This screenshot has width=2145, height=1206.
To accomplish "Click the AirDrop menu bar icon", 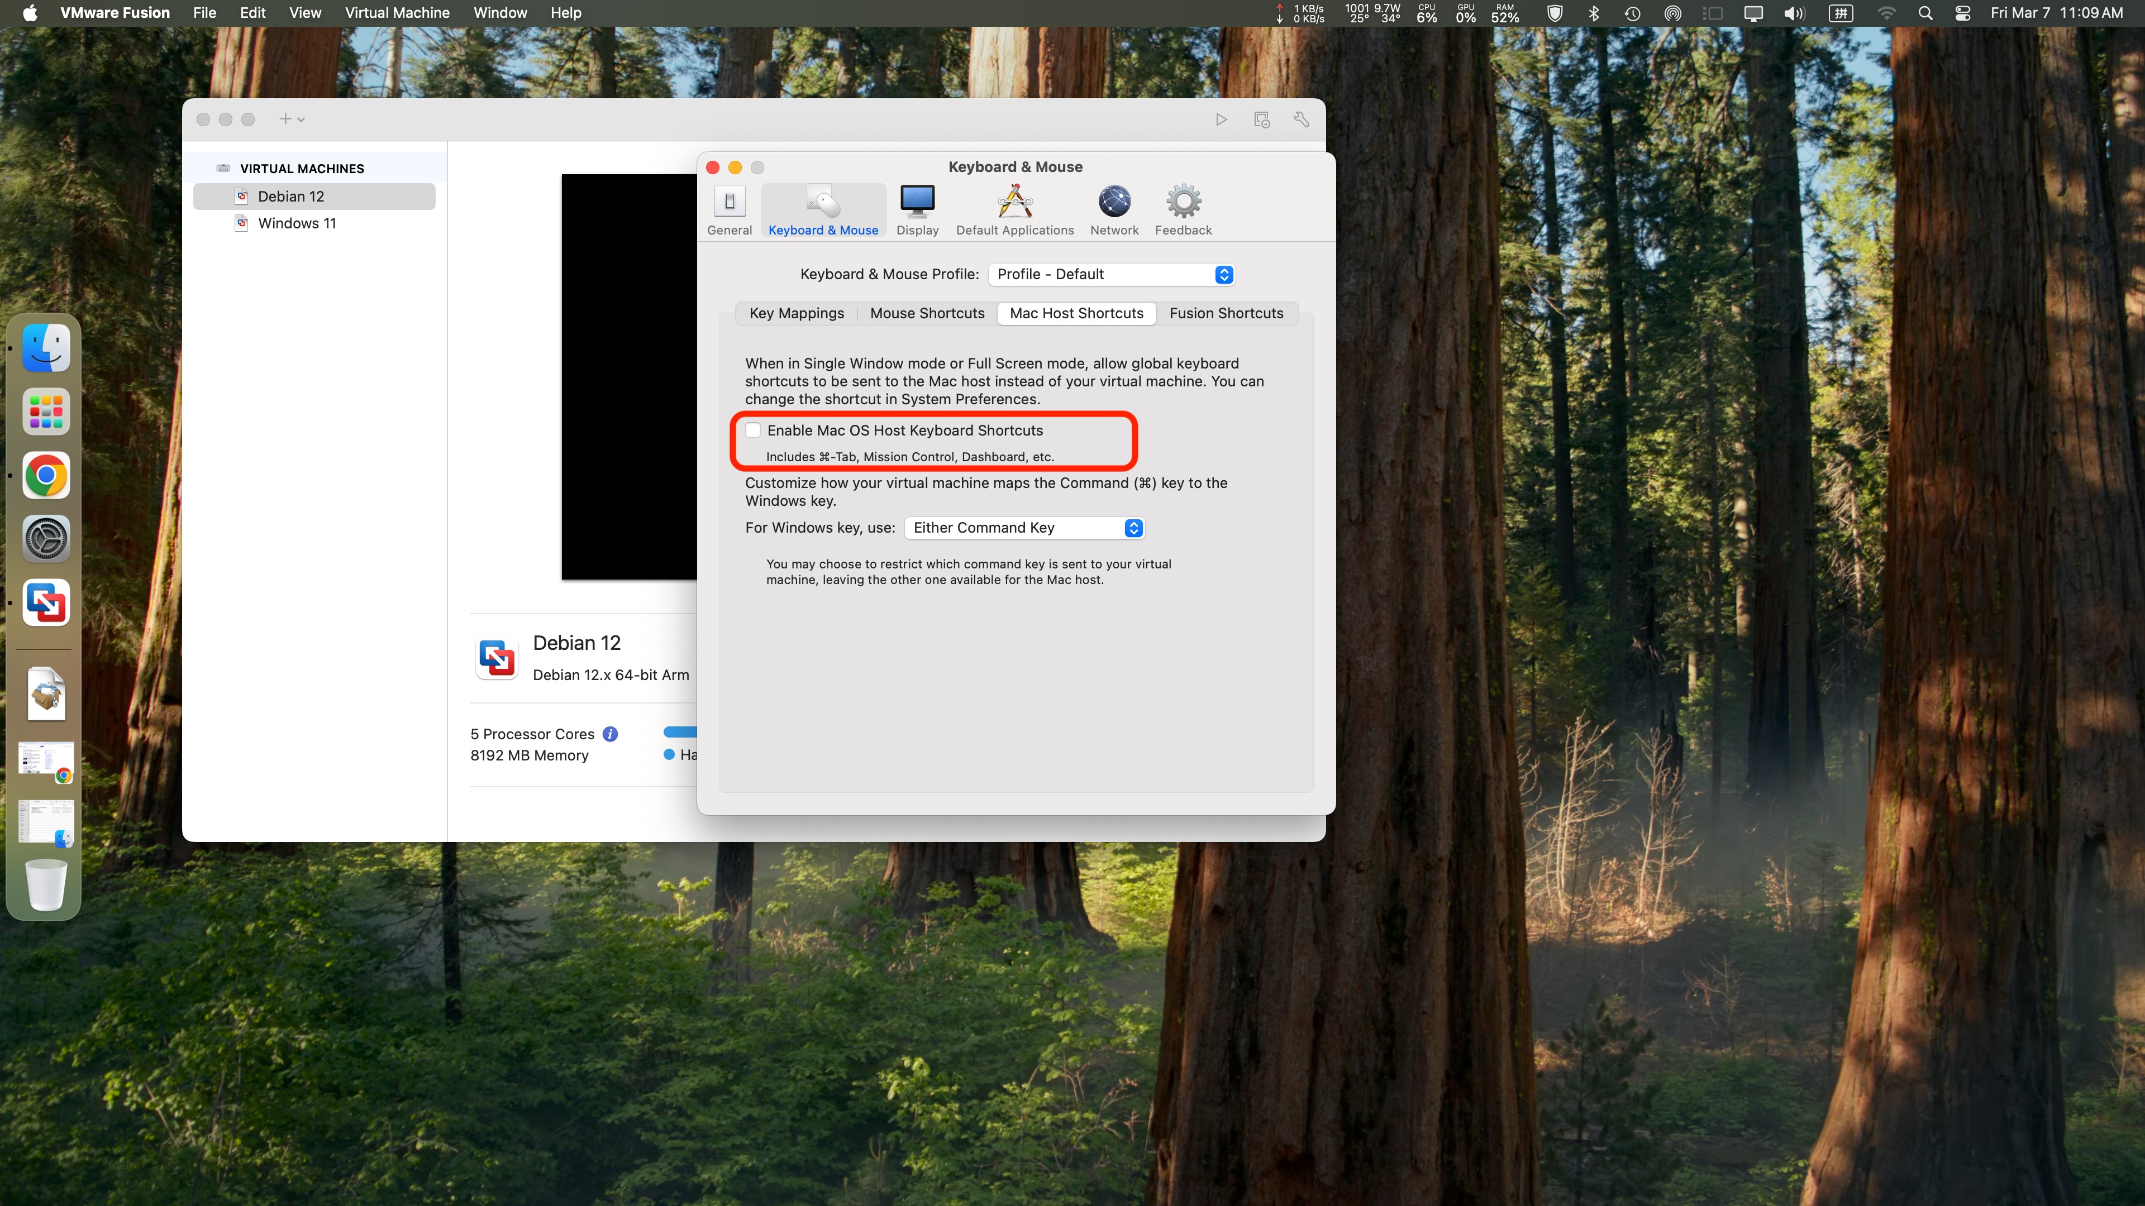I will click(x=1672, y=12).
